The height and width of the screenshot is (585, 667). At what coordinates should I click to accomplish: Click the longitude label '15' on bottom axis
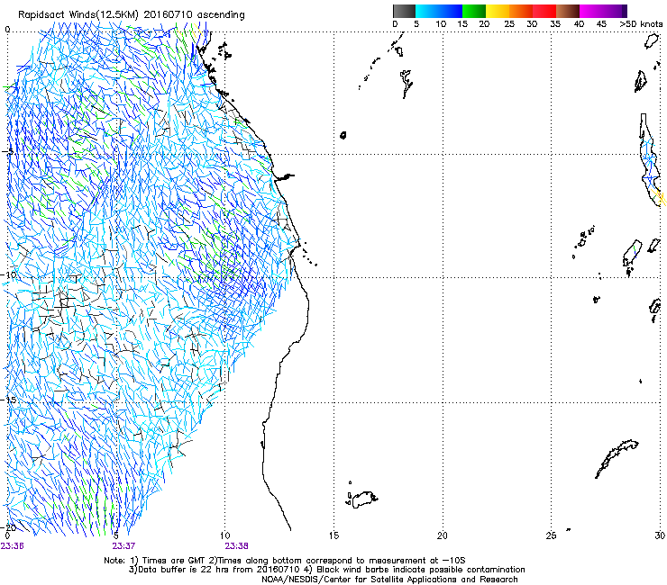pyautogui.click(x=333, y=535)
